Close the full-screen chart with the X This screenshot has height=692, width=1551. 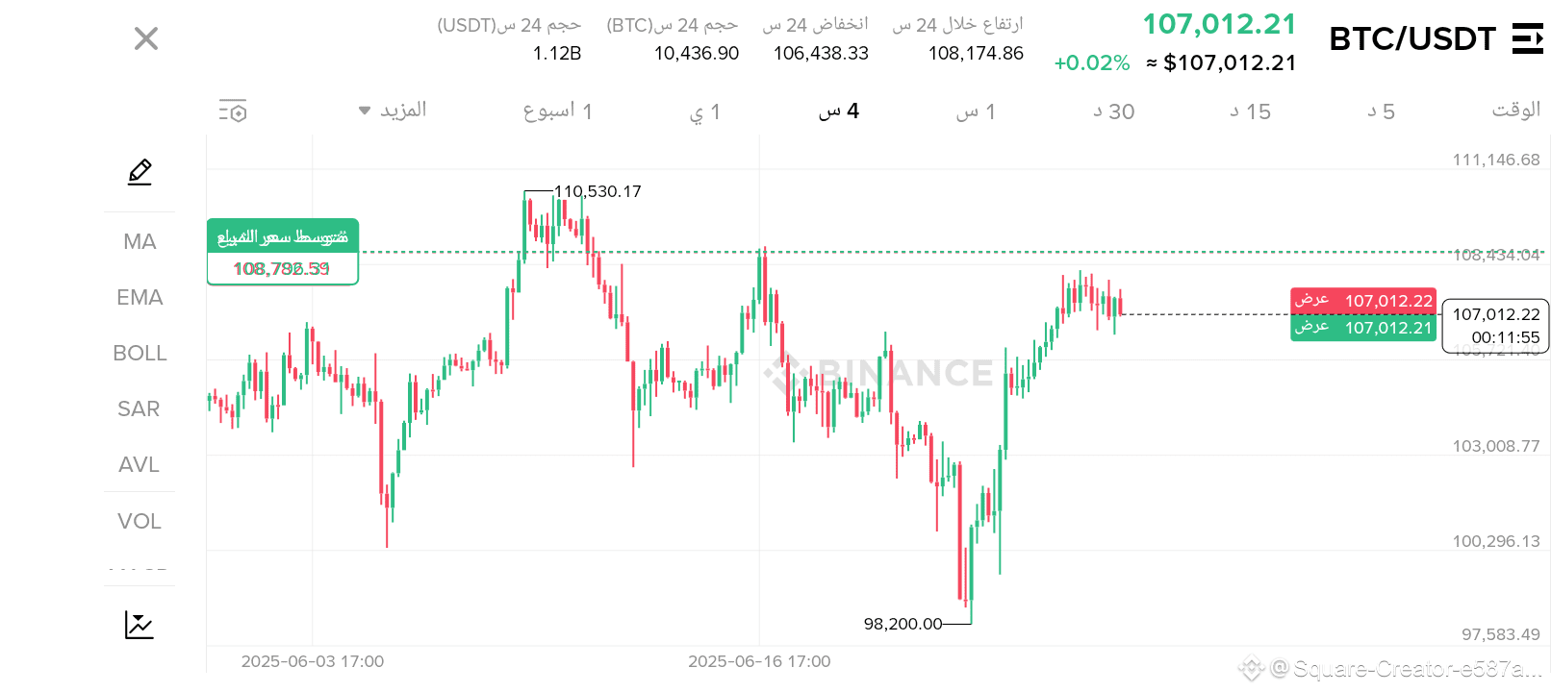point(146,38)
